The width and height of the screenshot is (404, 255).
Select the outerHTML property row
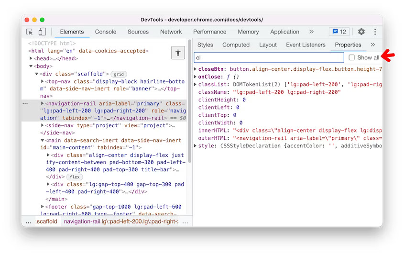click(x=287, y=138)
